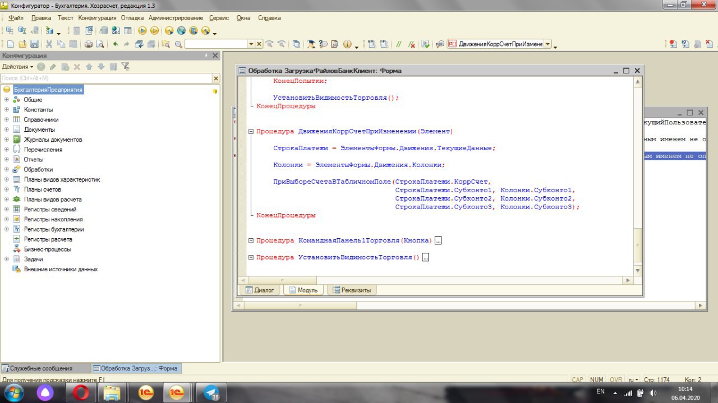Click Move down arrow in Configuration panel

[101, 66]
